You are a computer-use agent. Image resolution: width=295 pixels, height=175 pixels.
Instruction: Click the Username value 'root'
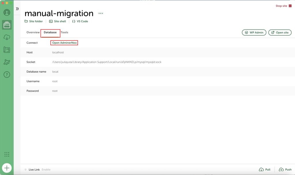click(x=55, y=81)
